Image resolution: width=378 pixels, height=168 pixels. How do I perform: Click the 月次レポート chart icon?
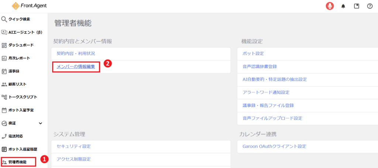(x=4, y=58)
